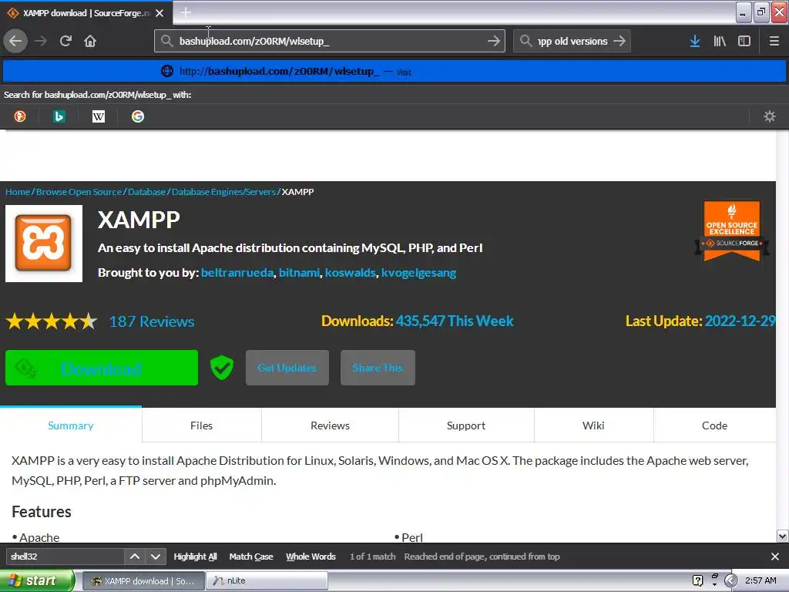Open the 187 Reviews link
This screenshot has height=592, width=789.
coord(152,321)
